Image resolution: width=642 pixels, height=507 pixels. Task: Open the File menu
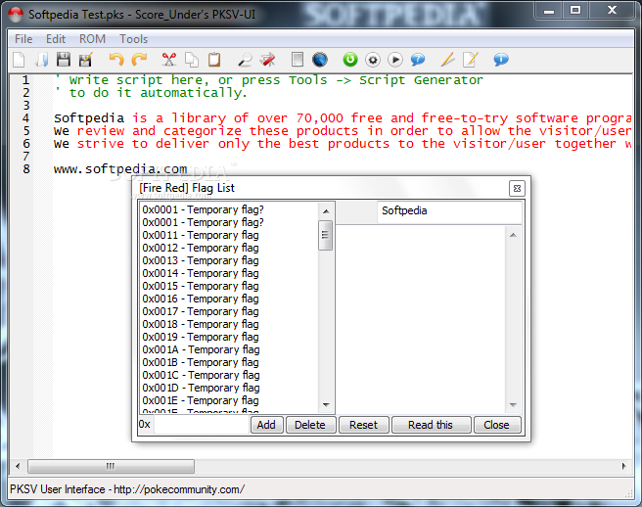pyautogui.click(x=23, y=39)
